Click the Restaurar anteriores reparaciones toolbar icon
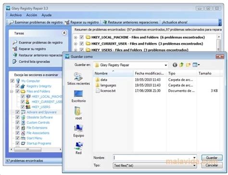228x175 pixels. [x=105, y=22]
